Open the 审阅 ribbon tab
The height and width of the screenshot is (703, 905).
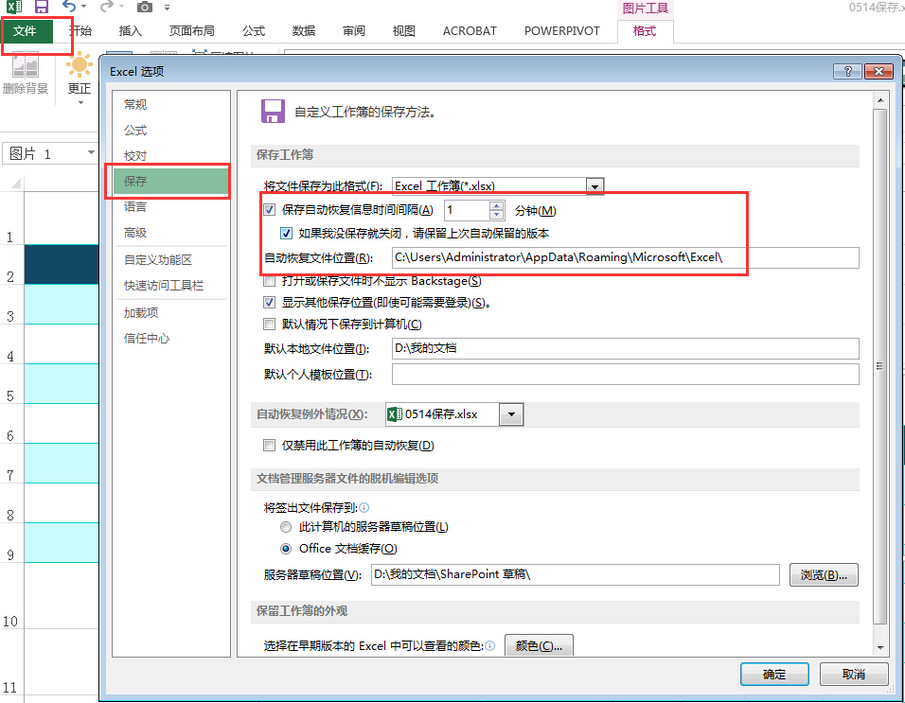(x=354, y=31)
